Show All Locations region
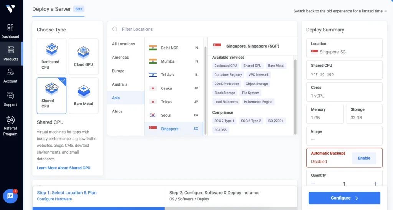This screenshot has height=210, width=393. pos(126,44)
